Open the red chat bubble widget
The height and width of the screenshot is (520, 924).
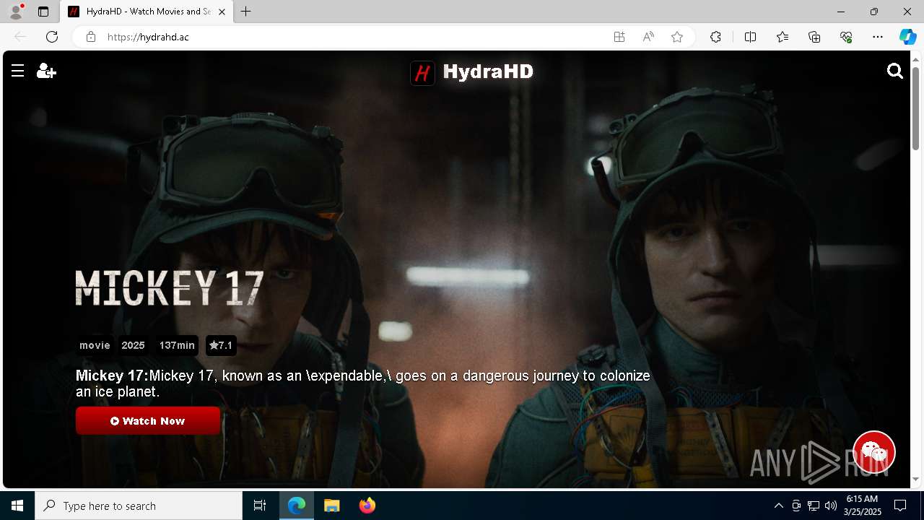click(874, 452)
